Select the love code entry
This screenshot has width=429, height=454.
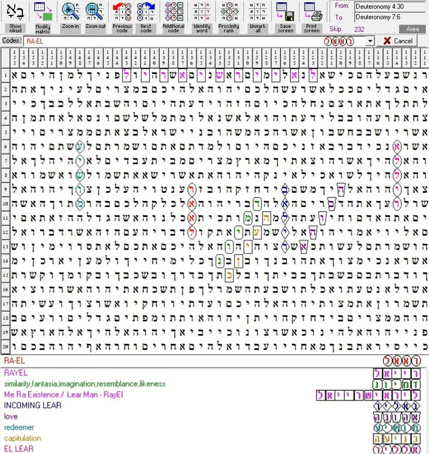pos(11,416)
